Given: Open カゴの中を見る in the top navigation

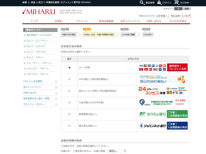Looking at the screenshot, I should coord(178,21).
